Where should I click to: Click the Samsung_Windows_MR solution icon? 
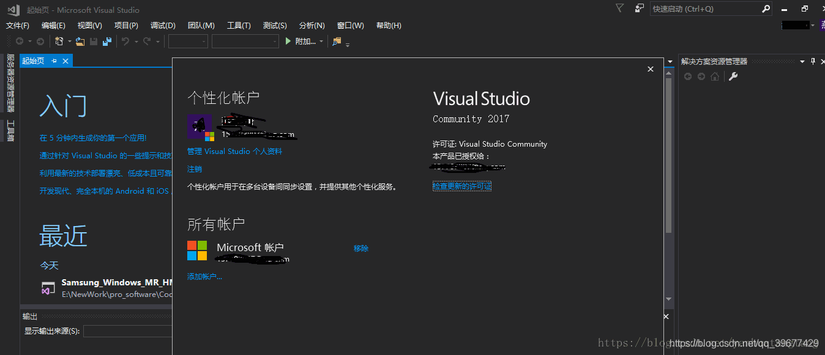(48, 288)
